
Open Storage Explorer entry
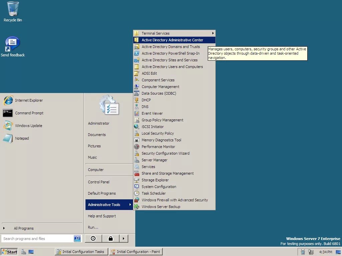tap(174, 180)
